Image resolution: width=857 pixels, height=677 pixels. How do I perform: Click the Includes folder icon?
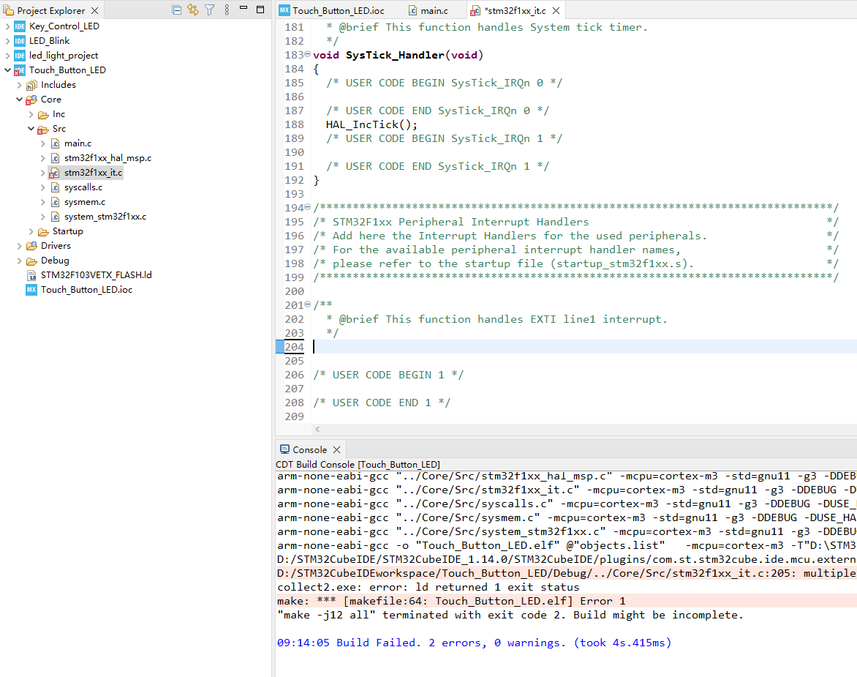point(31,85)
